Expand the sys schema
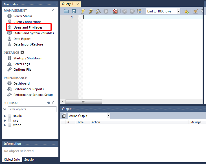Screen dimensions: 206x164 (5, 120)
